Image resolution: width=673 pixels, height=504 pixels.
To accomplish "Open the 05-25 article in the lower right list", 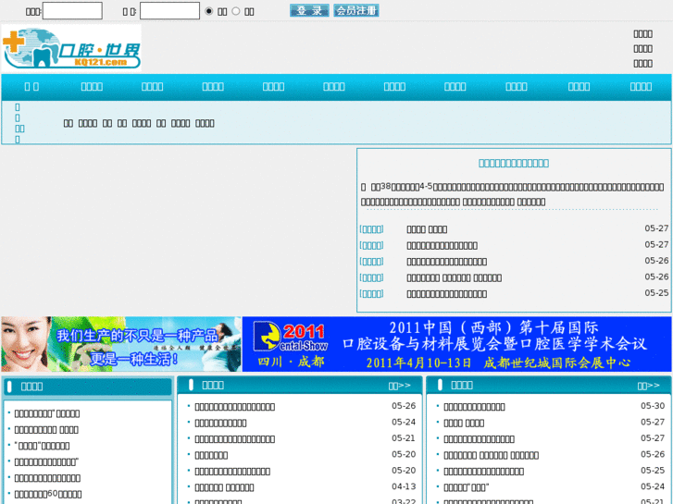I will point(484,472).
